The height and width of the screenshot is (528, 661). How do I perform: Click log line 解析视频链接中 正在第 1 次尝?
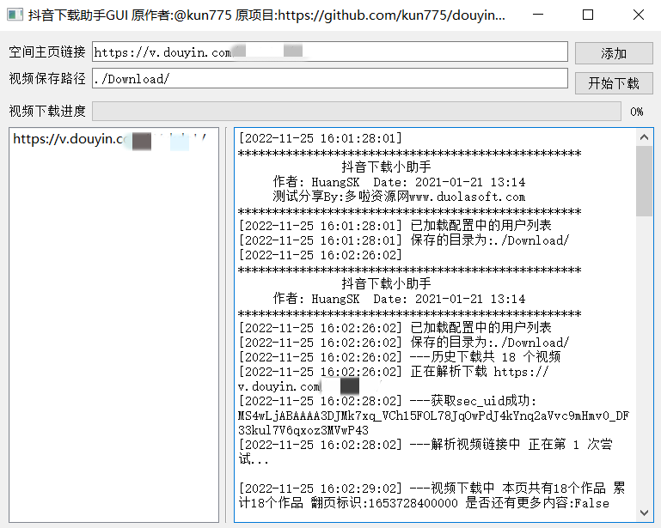425,445
